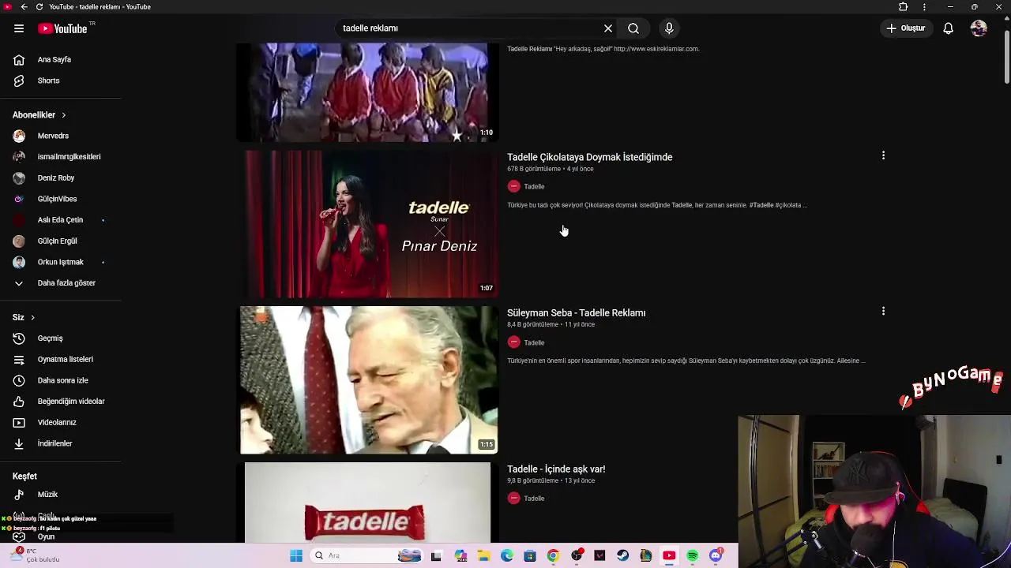
Task: Open the Orkun Işıtmak channel
Action: (x=60, y=262)
